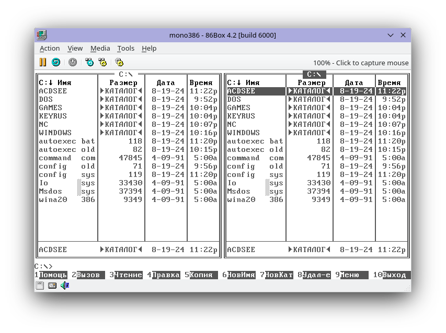Select Io sys in the left panel
446x333 pixels.
pyautogui.click(x=128, y=183)
